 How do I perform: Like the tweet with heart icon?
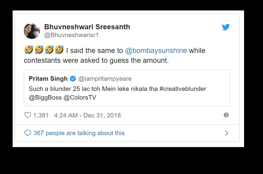pos(27,115)
